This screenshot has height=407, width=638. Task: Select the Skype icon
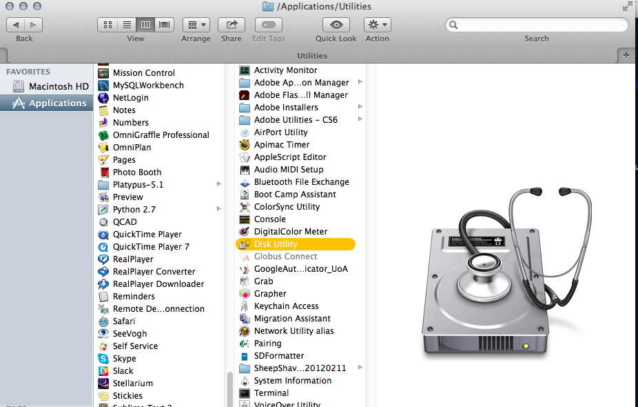click(x=103, y=359)
